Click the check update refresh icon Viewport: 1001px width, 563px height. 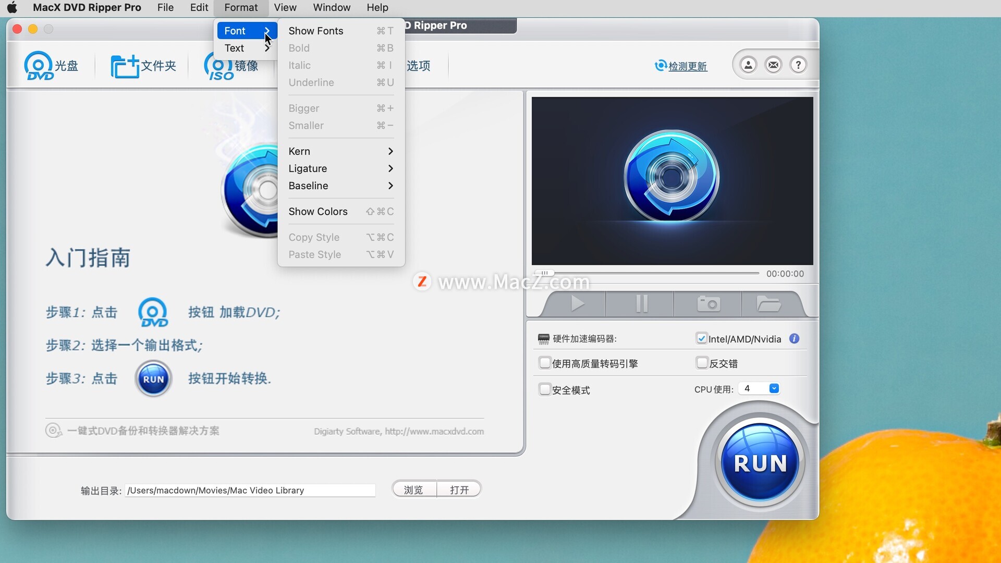661,66
